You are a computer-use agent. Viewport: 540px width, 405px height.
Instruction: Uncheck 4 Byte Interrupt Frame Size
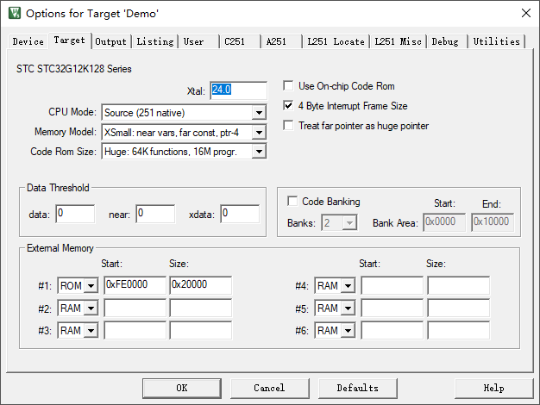pyautogui.click(x=289, y=106)
